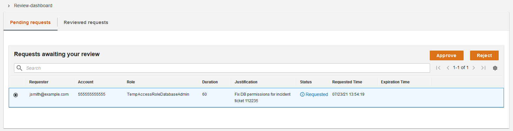Click the TempAccessRoleDatabaseAdmin role cell
Image resolution: width=513 pixels, height=131 pixels.
point(158,94)
